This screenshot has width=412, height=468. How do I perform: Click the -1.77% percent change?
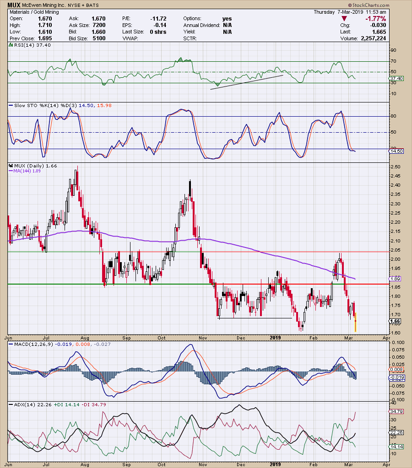(376, 18)
